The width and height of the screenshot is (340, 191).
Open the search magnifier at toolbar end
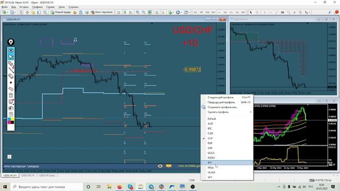click(330, 12)
